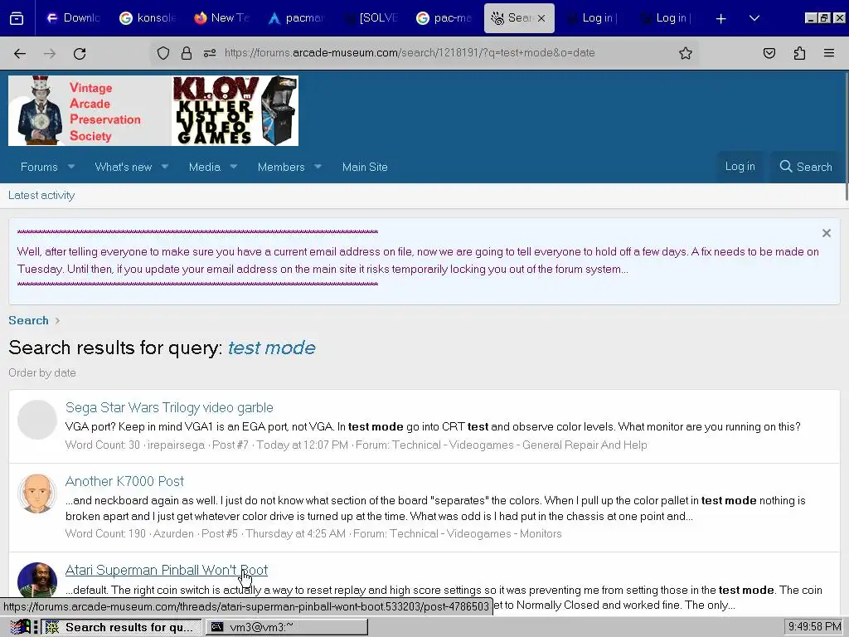Click the KLOV Killer List of Video Games logo
This screenshot has width=849, height=637.
[235, 110]
